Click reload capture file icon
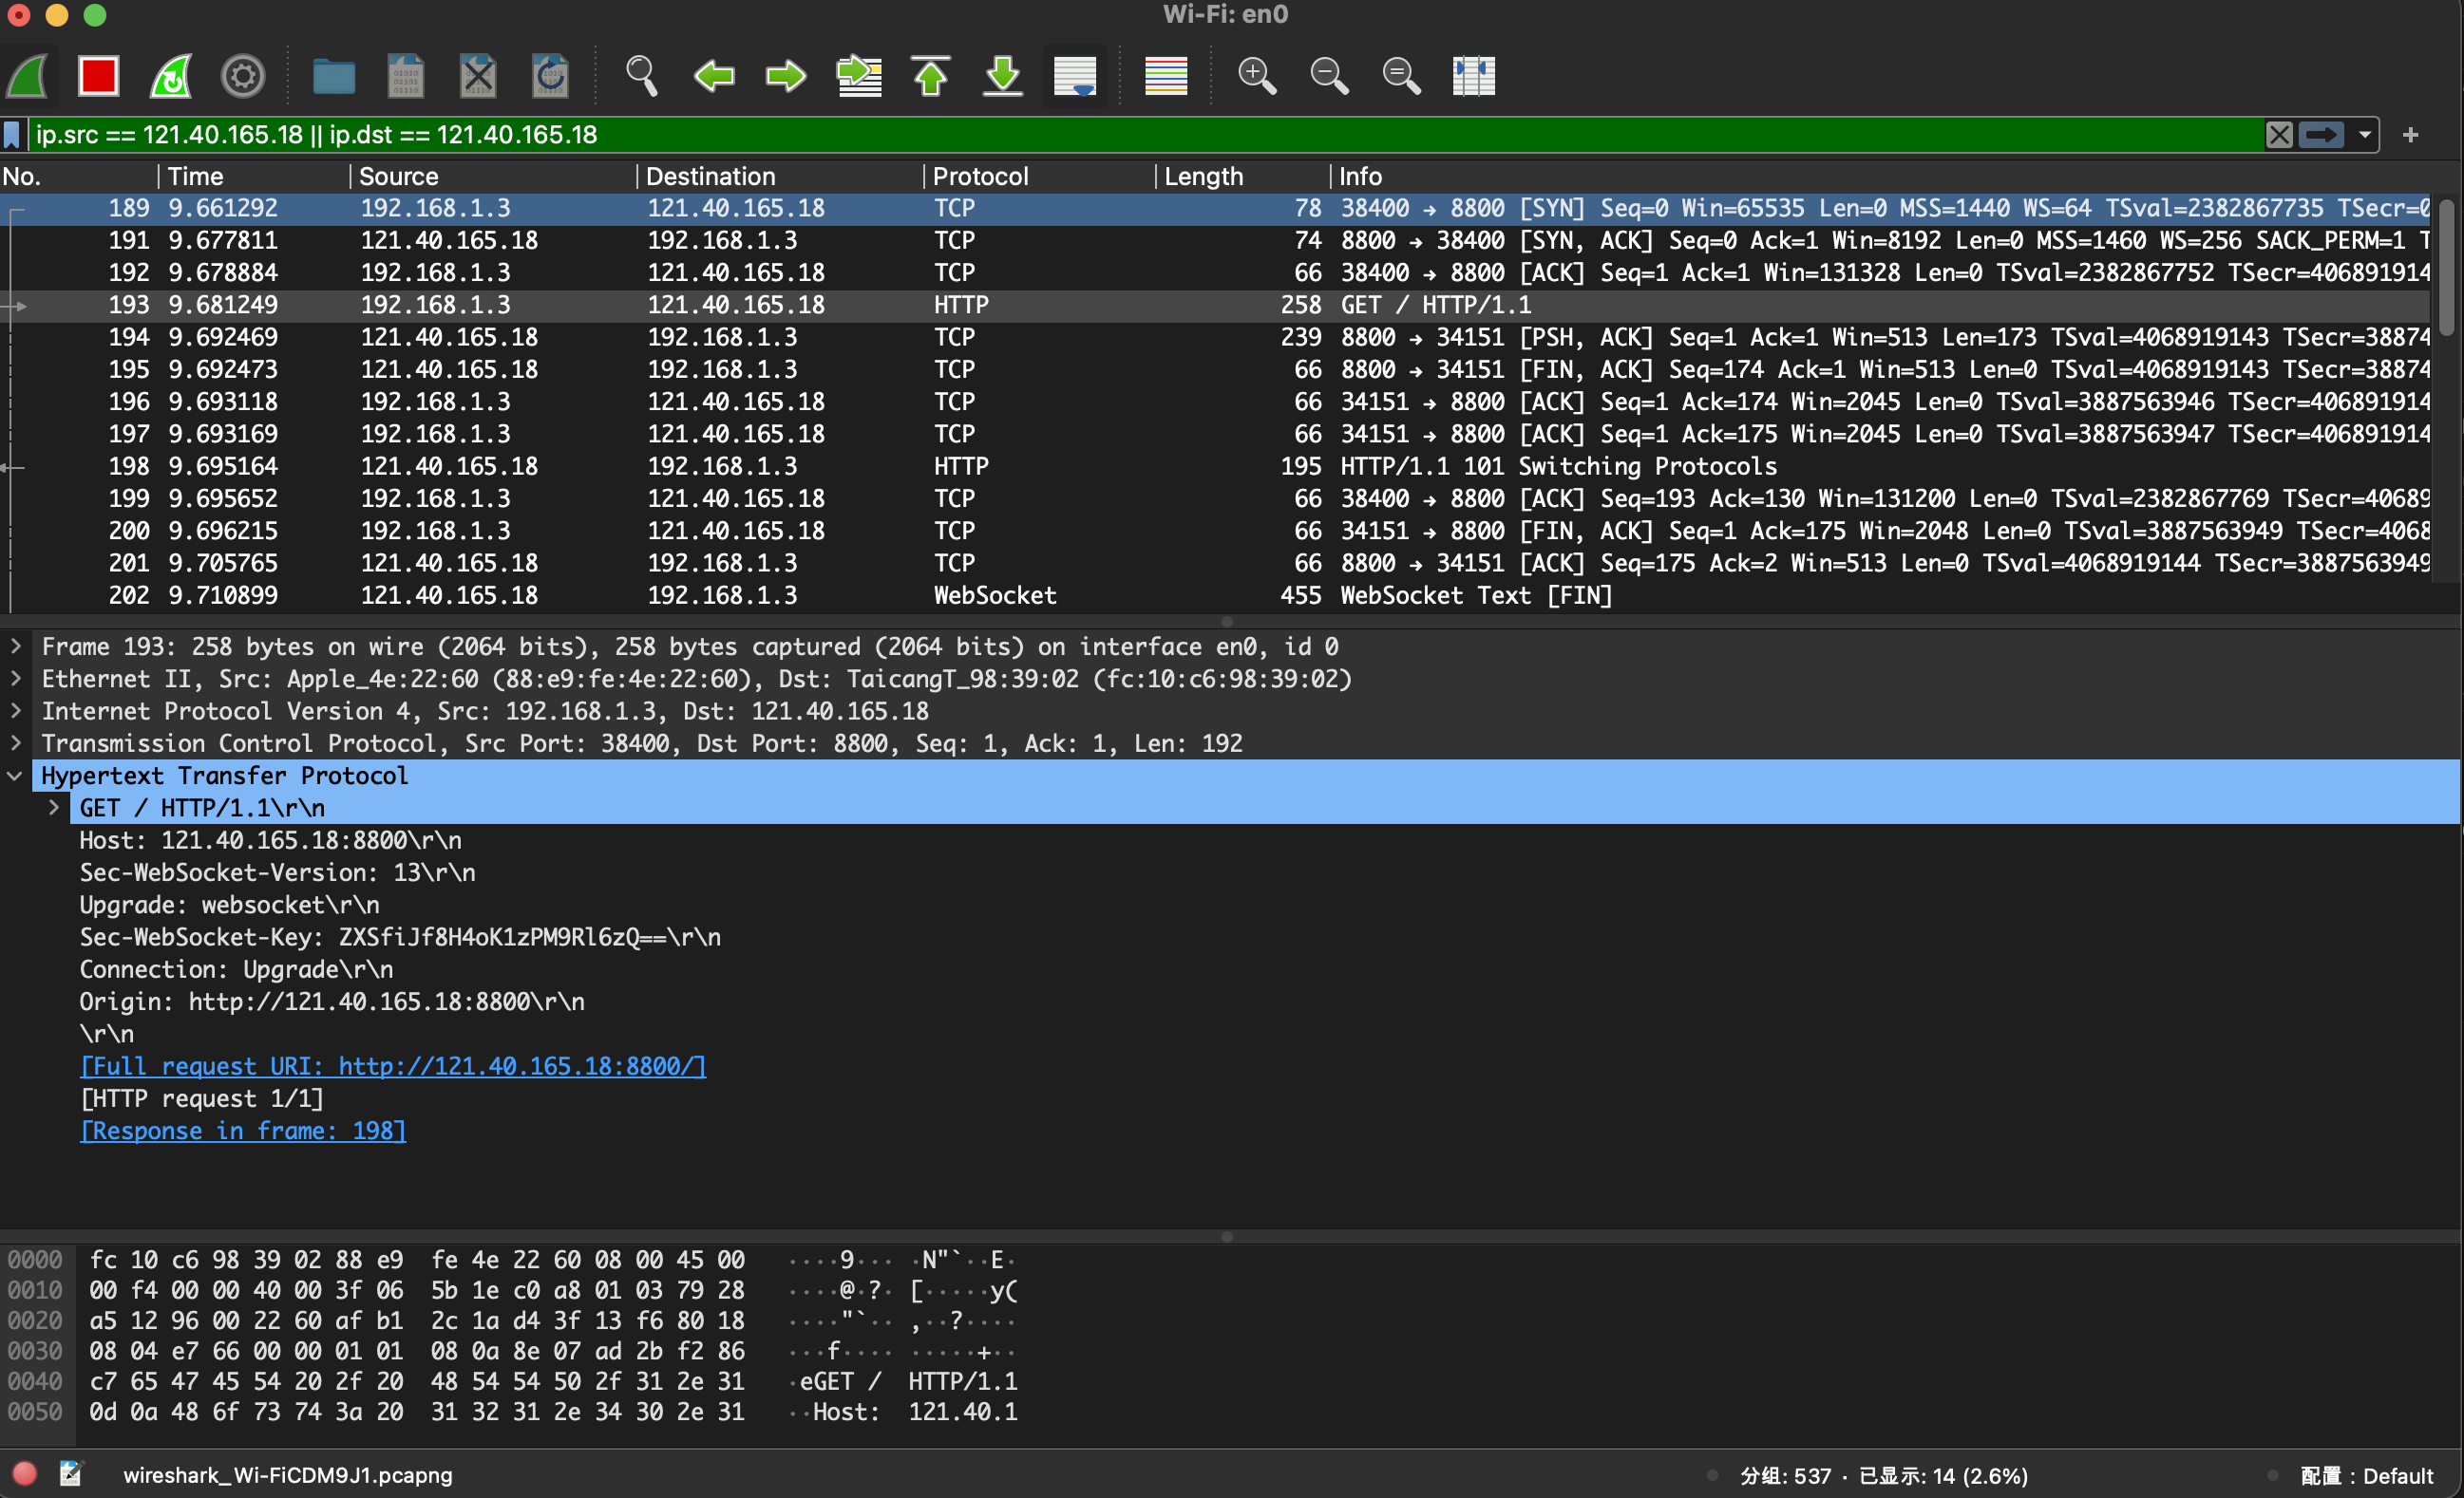2464x1498 pixels. click(x=550, y=76)
